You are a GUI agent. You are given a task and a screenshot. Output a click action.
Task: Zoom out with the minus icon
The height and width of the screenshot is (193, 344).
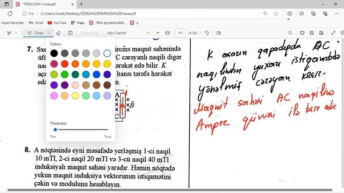pos(148,33)
